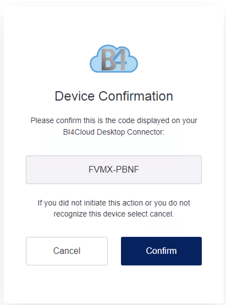The width and height of the screenshot is (226, 305).
Task: Click the 'Confirm' label text
Action: coord(161,251)
